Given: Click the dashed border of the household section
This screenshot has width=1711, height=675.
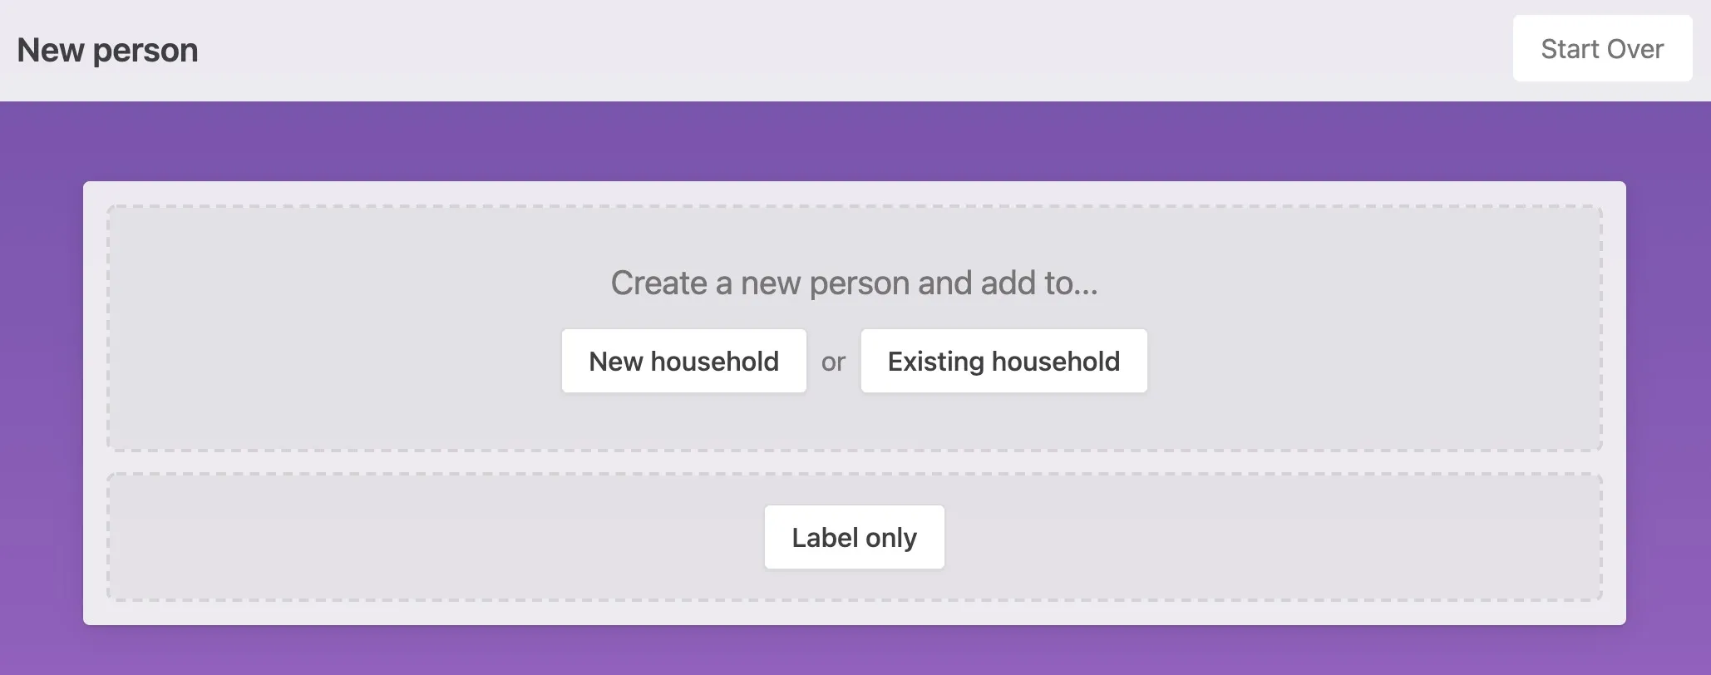Looking at the screenshot, I should point(499,206).
